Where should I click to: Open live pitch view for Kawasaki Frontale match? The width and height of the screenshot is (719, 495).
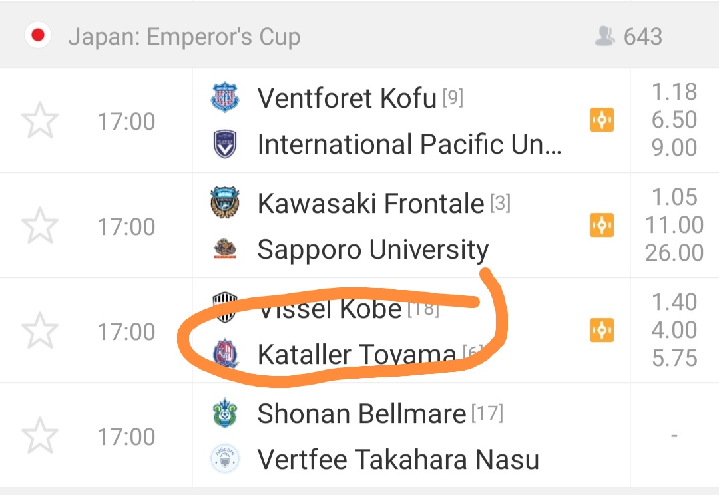pos(601,226)
